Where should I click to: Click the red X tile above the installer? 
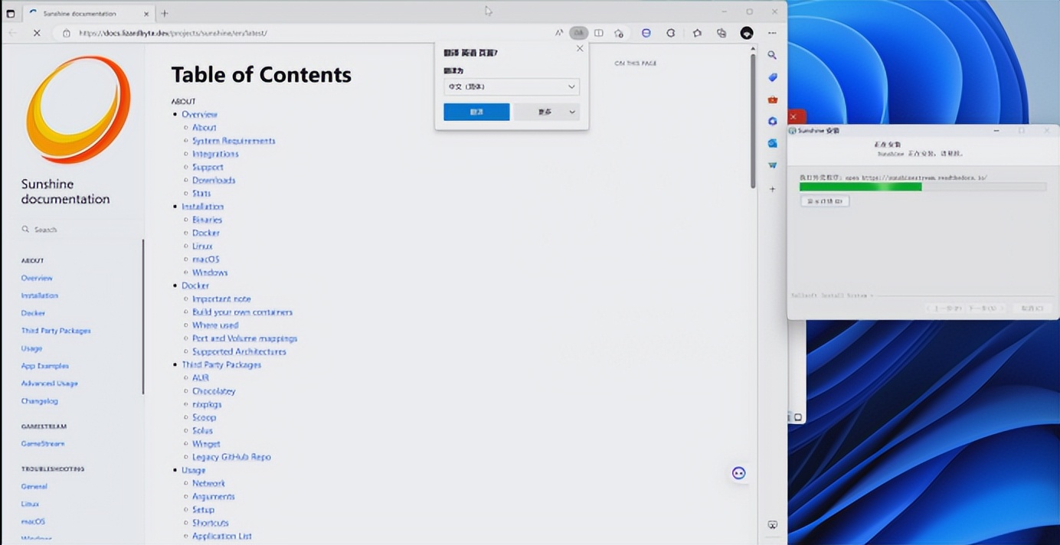(794, 117)
